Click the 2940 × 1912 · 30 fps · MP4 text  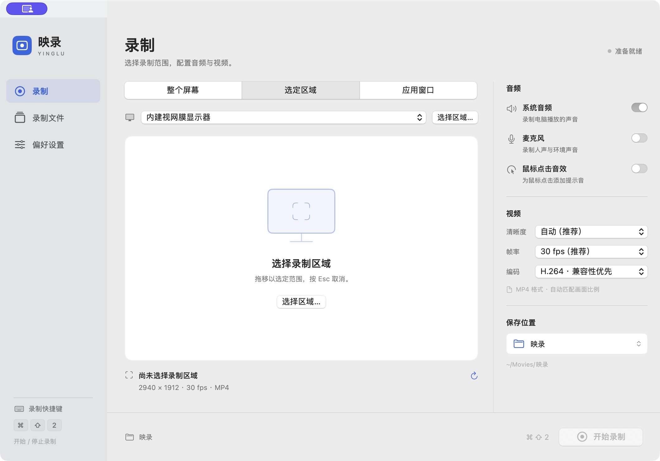pyautogui.click(x=184, y=387)
